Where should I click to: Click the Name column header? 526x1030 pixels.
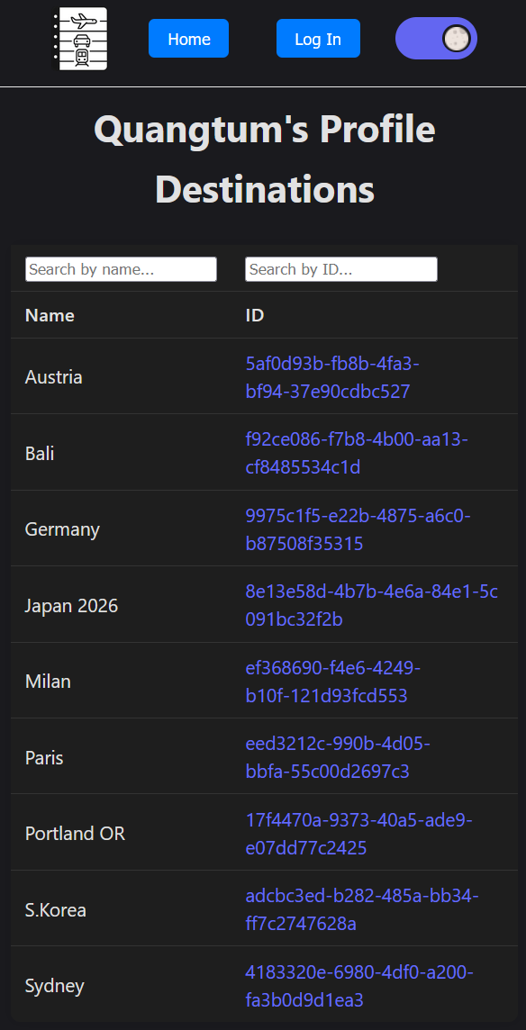50,315
